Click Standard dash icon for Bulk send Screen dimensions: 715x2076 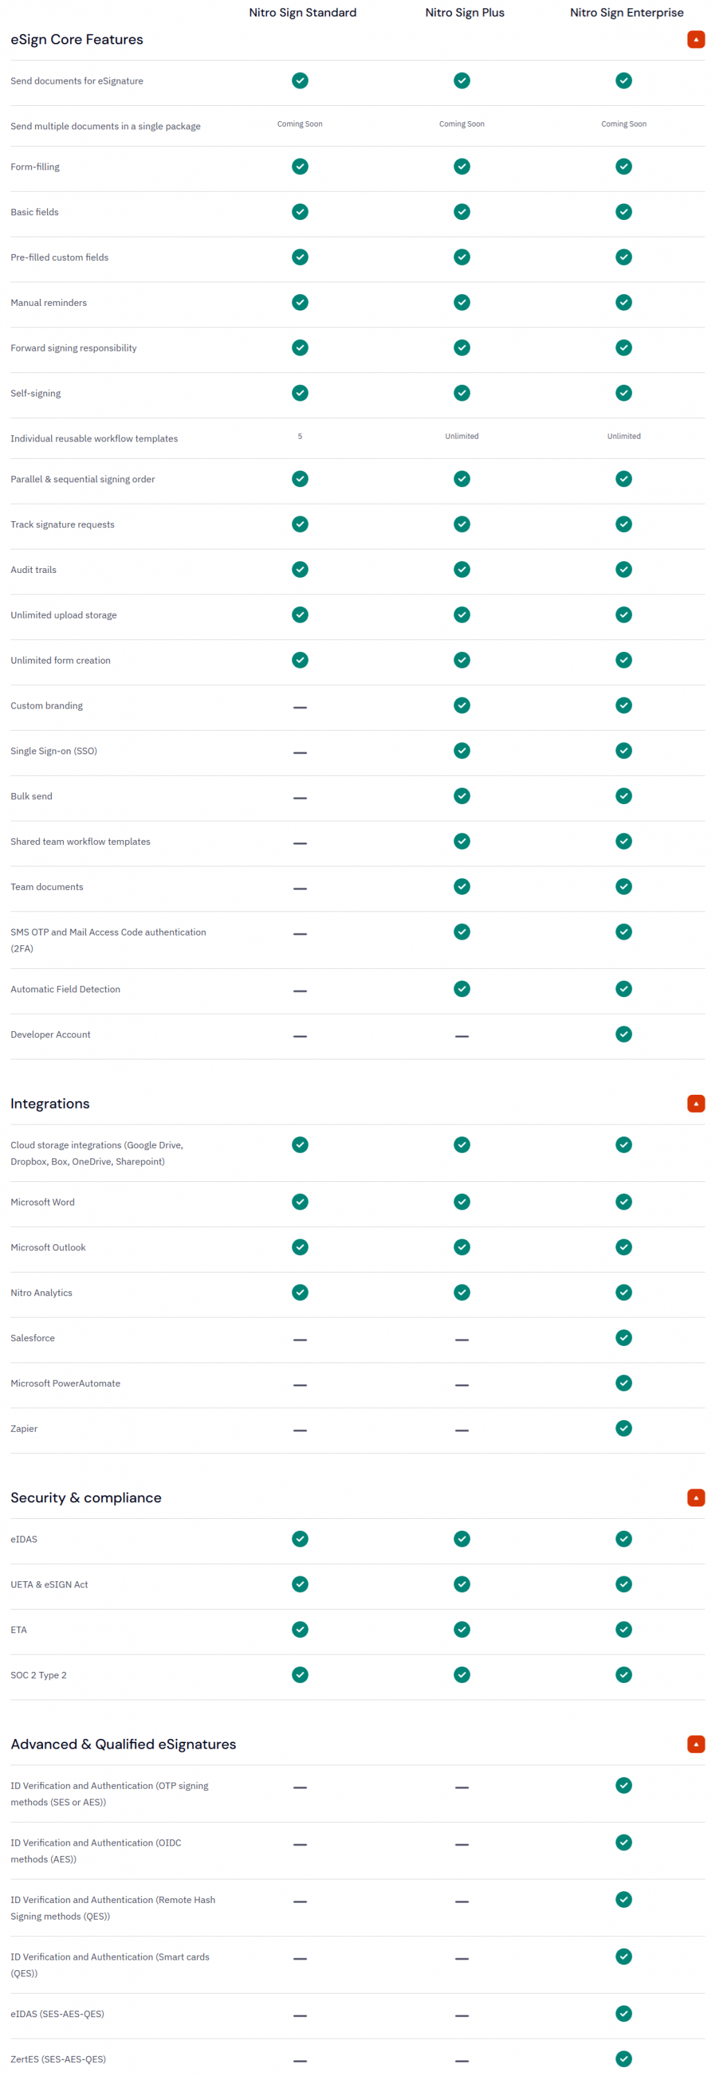click(x=300, y=798)
